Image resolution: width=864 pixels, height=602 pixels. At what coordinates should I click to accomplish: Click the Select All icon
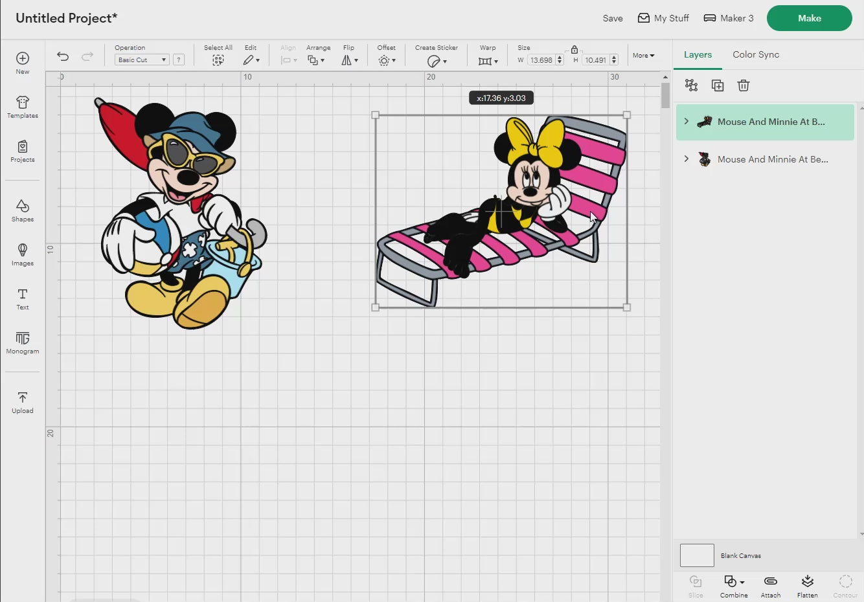(x=218, y=60)
